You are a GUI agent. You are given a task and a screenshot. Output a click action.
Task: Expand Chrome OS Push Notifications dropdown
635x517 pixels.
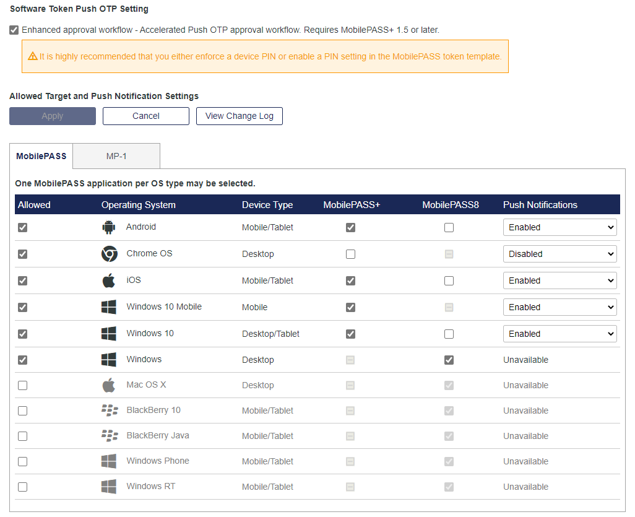click(559, 254)
